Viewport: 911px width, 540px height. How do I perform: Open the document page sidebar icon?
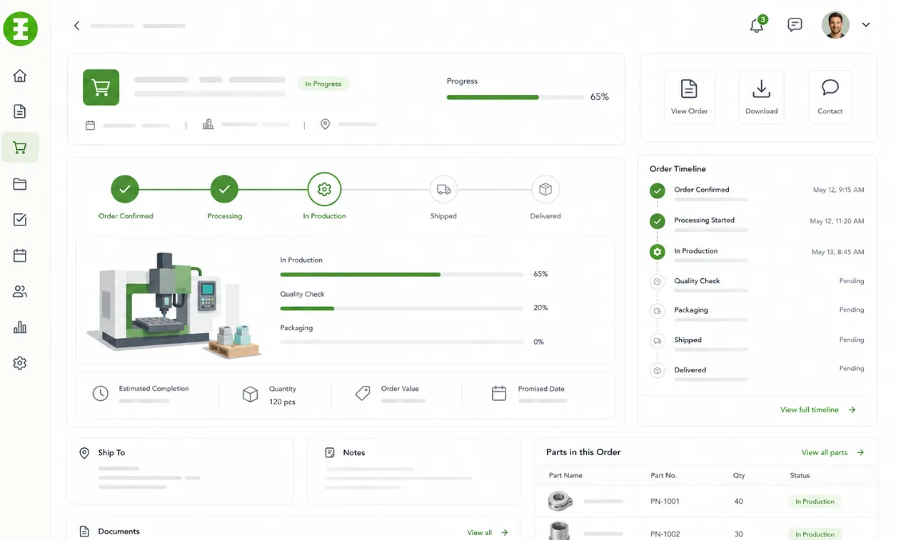[20, 111]
